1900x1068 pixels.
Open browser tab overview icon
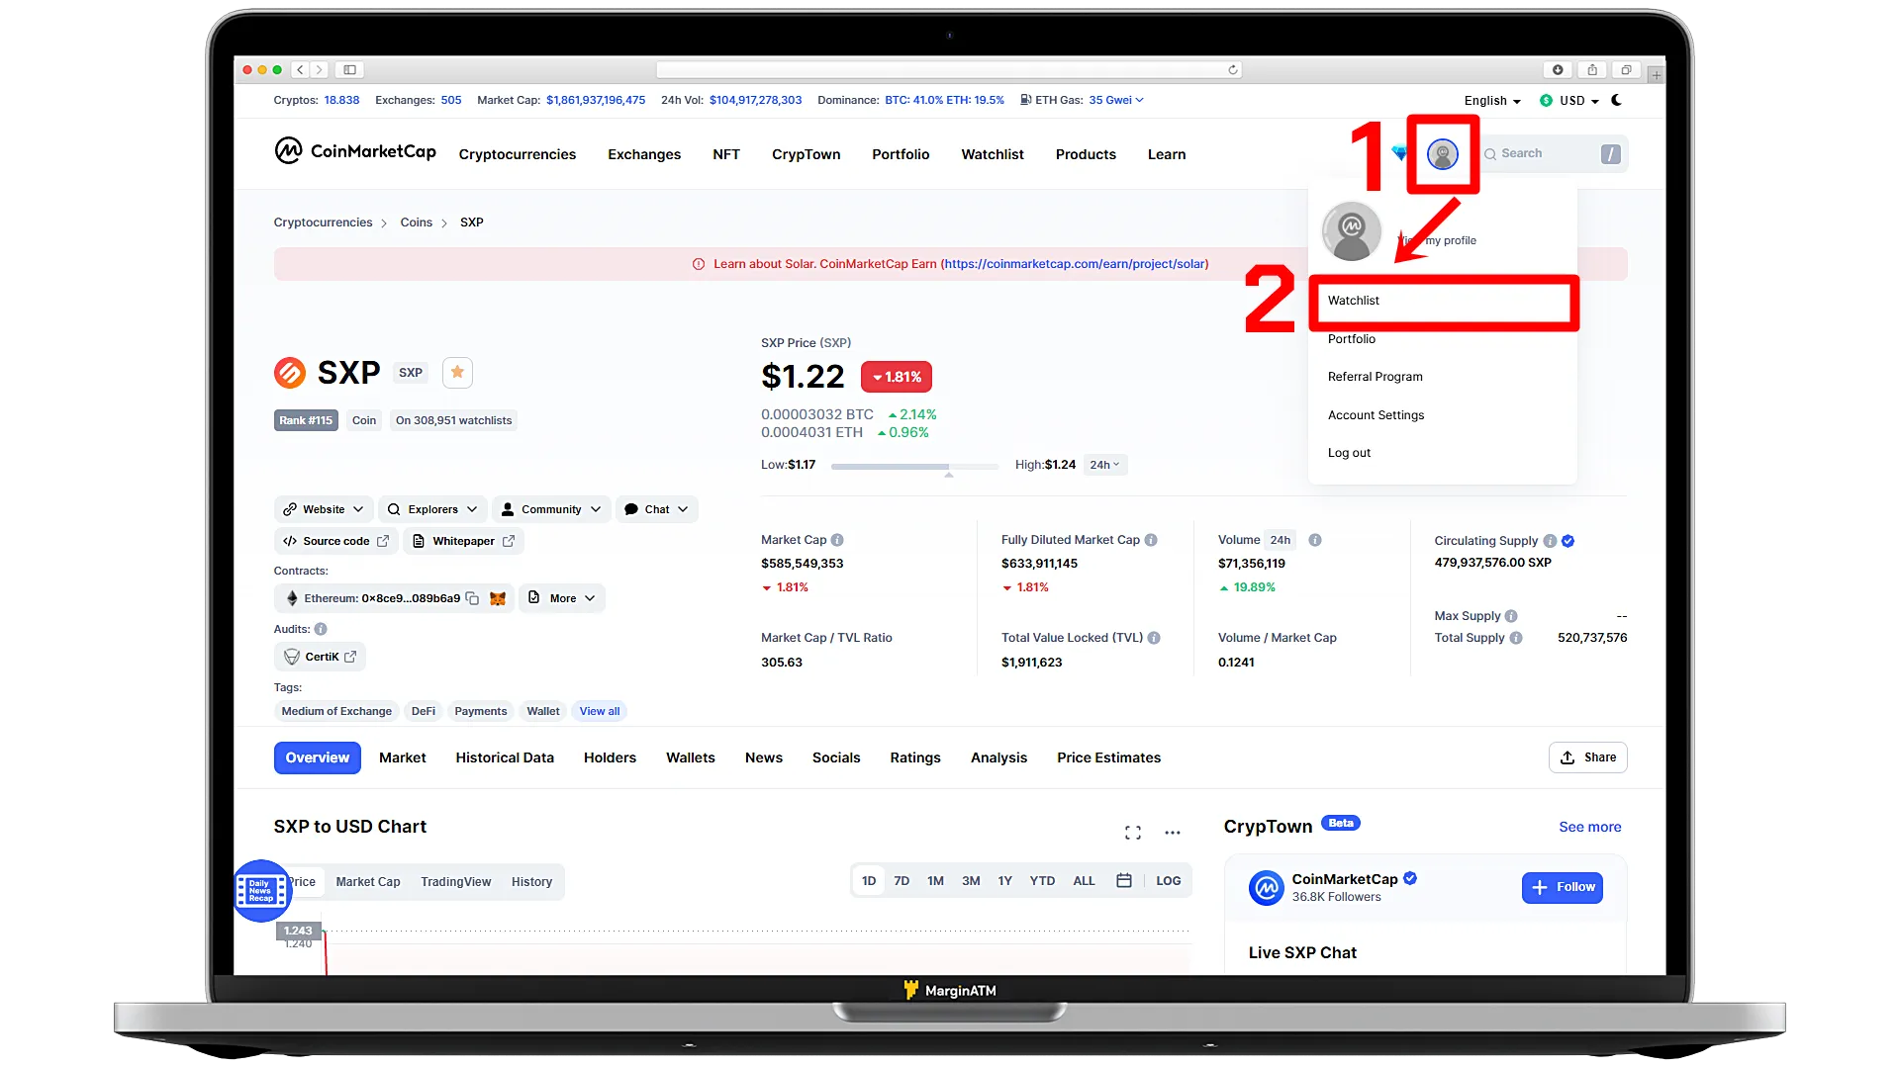click(x=1626, y=70)
